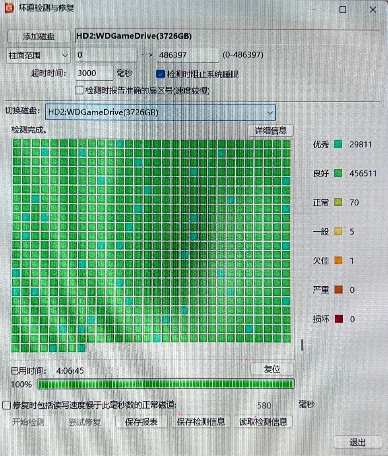The image size is (388, 456).
Task: Expand the 切换磁盘 disk dropdown
Action: [161, 112]
